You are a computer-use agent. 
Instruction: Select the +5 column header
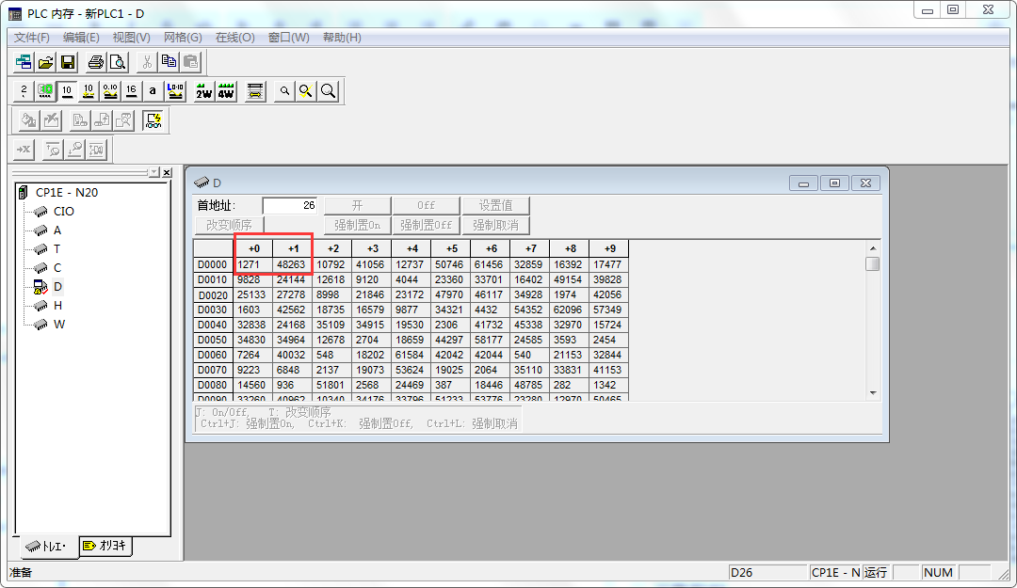point(451,248)
